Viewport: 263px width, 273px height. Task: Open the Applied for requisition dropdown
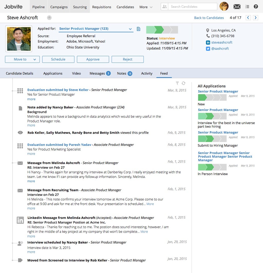(x=96, y=29)
